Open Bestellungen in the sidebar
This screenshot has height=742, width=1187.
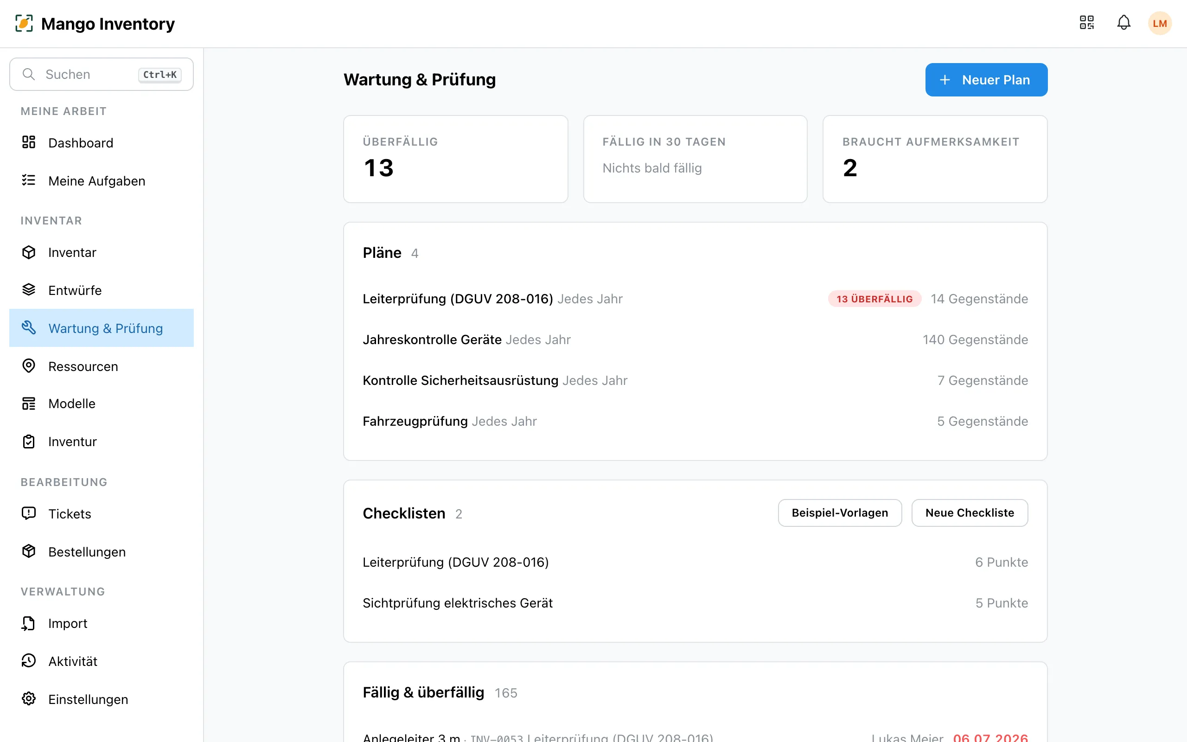[x=102, y=551]
